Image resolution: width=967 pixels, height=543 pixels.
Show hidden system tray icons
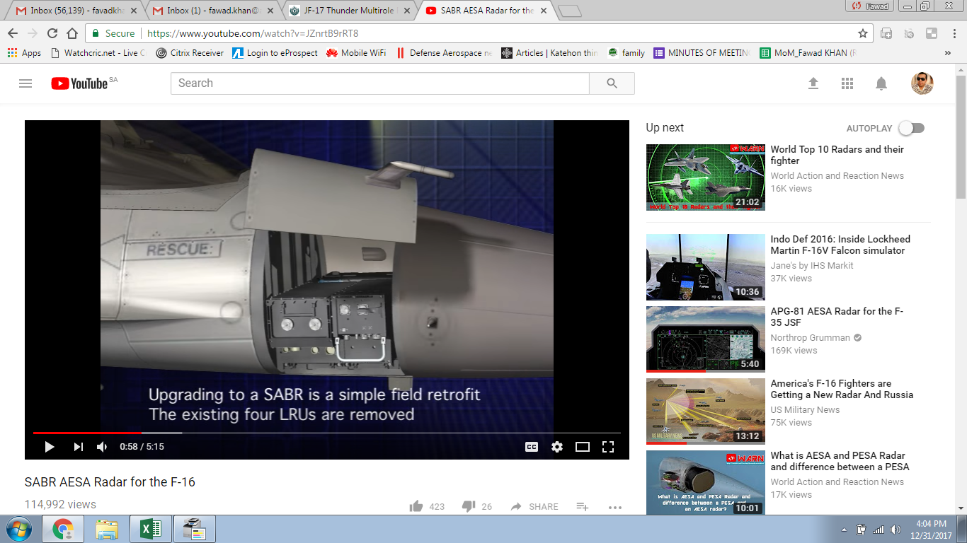(x=843, y=530)
